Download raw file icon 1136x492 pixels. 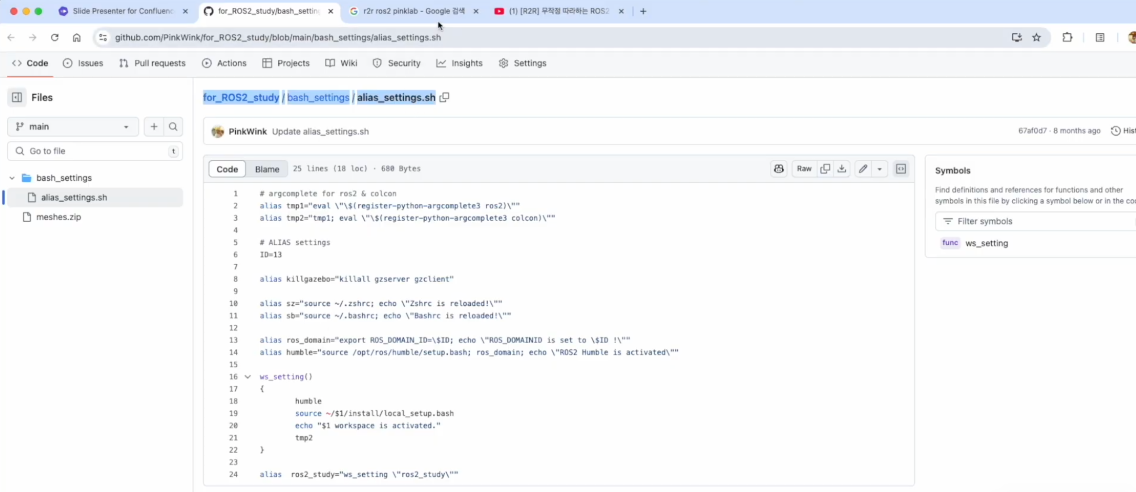pos(842,169)
